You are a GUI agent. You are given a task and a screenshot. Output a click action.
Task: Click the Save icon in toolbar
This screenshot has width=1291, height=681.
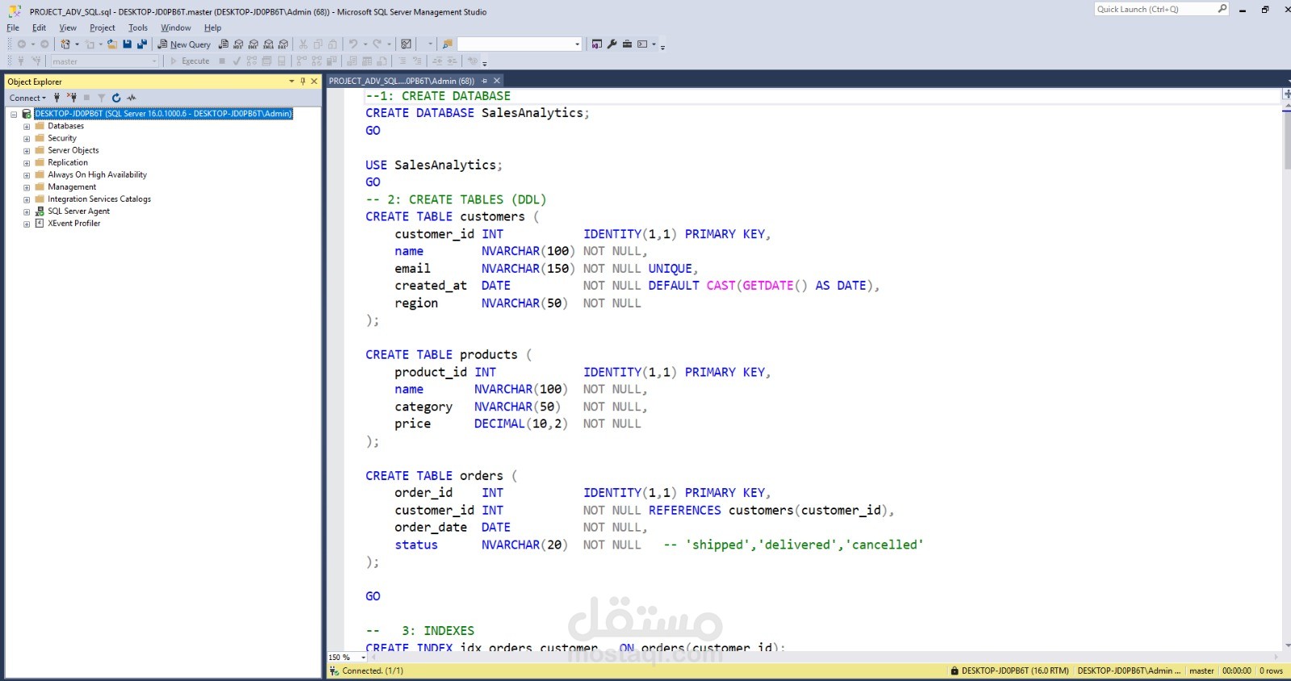point(127,44)
